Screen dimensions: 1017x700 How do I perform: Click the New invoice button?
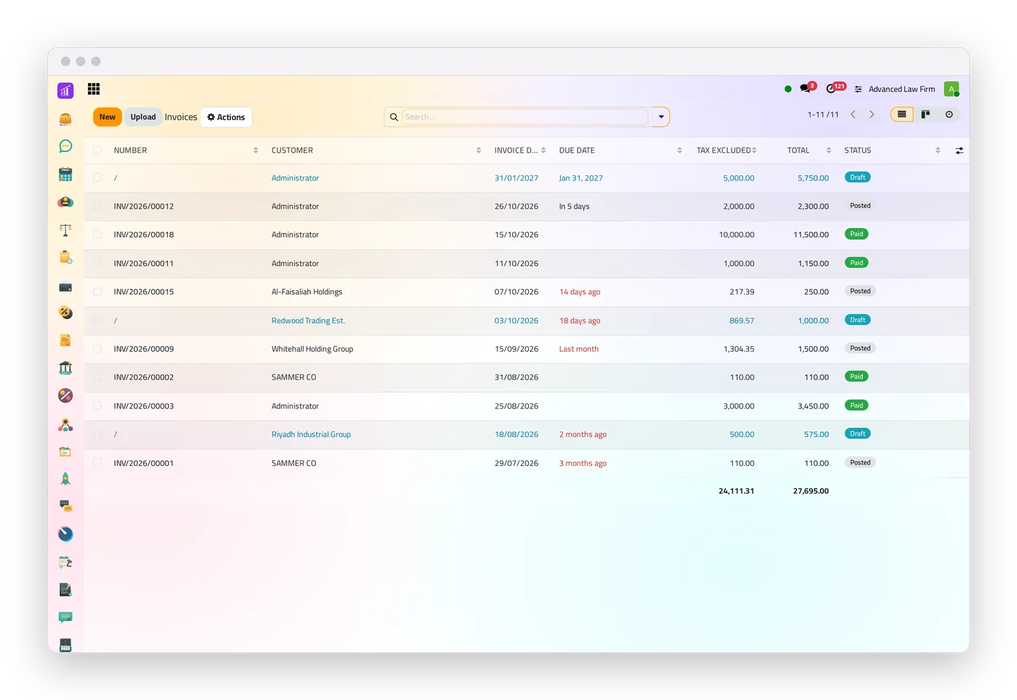(108, 117)
